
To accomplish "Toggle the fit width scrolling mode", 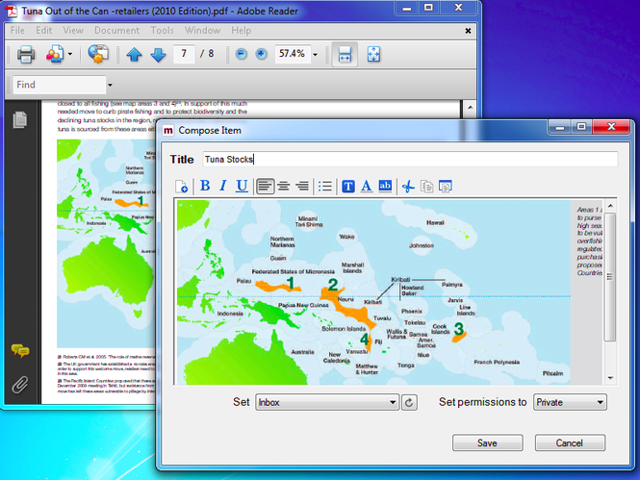I will (342, 55).
